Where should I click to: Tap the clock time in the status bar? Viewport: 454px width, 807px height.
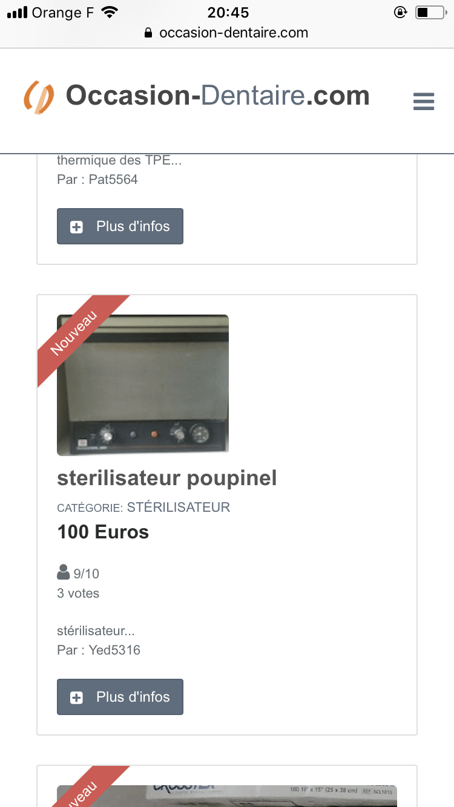[228, 13]
